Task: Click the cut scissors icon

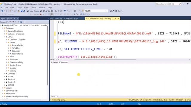Action: [56, 11]
